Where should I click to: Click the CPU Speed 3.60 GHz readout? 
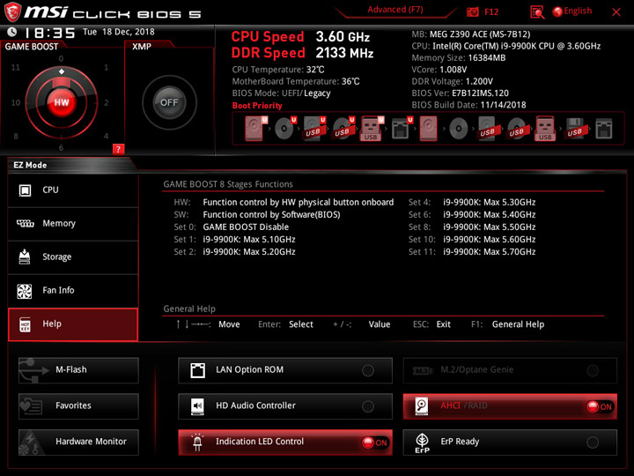pos(300,37)
